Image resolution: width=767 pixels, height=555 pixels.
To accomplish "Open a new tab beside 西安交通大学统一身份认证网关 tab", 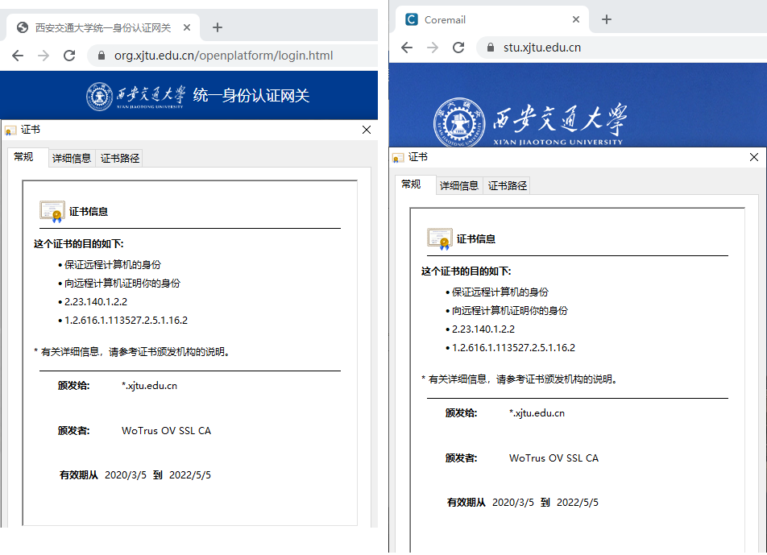I will click(217, 27).
